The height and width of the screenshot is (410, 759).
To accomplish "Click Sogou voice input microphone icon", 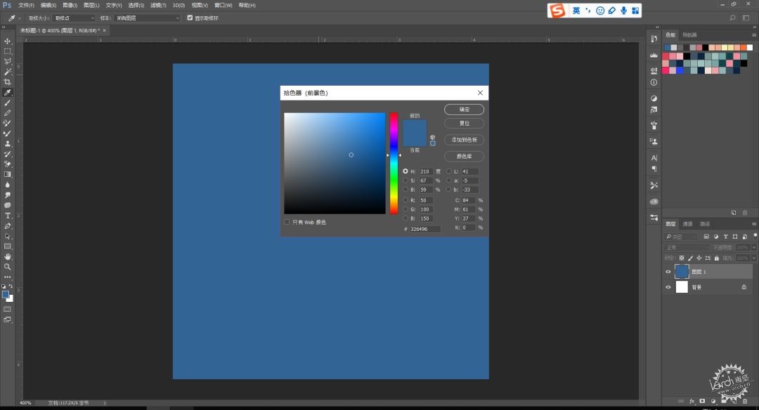I will click(623, 11).
